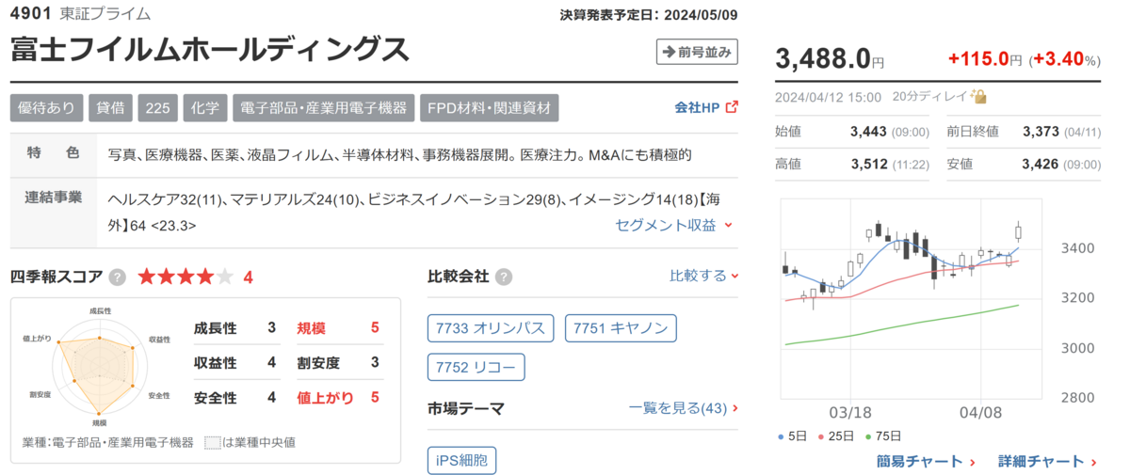The width and height of the screenshot is (1130, 475).
Task: Click the 25日 moving average legend
Action: [x=837, y=436]
